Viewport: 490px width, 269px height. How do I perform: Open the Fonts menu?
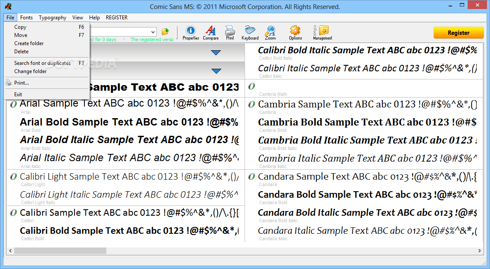point(26,18)
